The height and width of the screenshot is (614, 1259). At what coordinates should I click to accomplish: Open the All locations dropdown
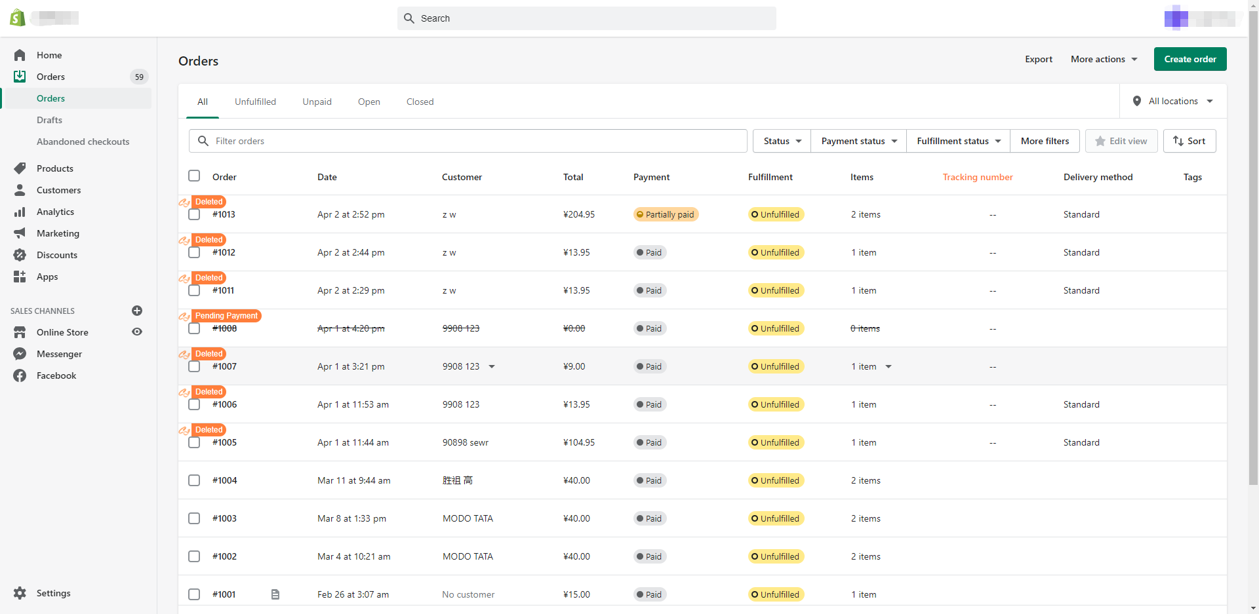point(1173,101)
